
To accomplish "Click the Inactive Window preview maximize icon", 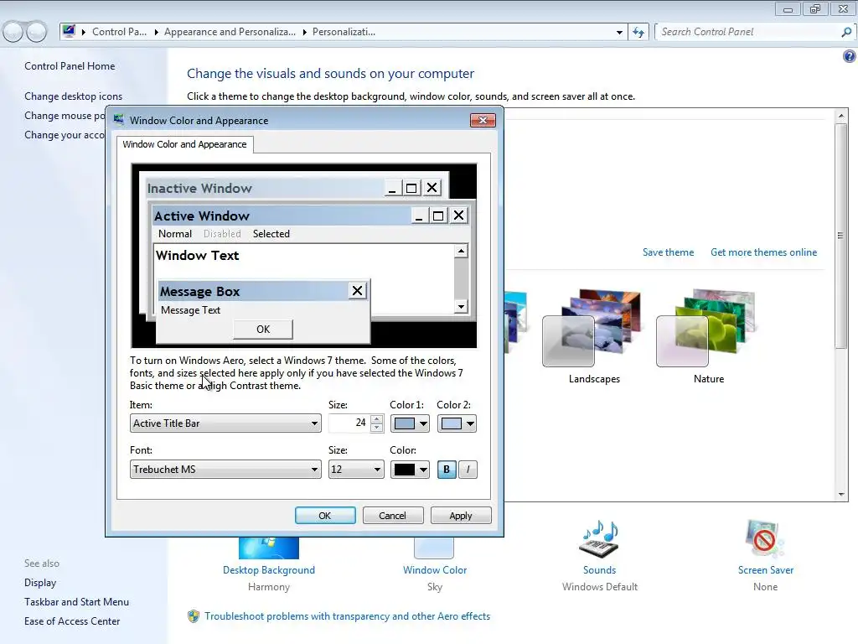I will pos(411,188).
